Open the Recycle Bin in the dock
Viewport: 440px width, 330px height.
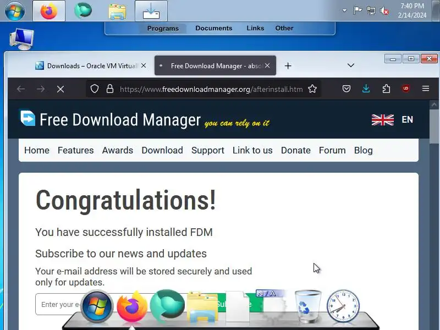pos(308,306)
